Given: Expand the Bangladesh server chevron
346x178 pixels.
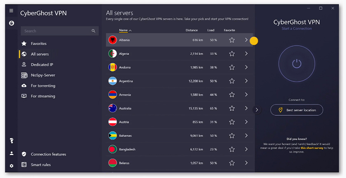Looking at the screenshot, I should 246,149.
